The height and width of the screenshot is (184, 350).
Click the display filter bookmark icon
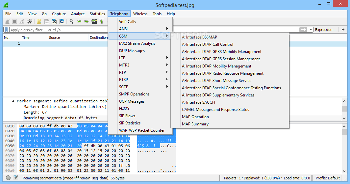(6, 30)
